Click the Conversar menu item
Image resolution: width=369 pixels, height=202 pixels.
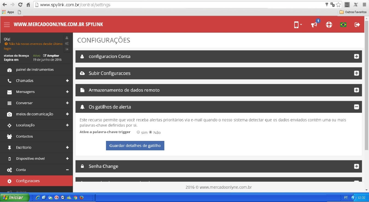36,103
